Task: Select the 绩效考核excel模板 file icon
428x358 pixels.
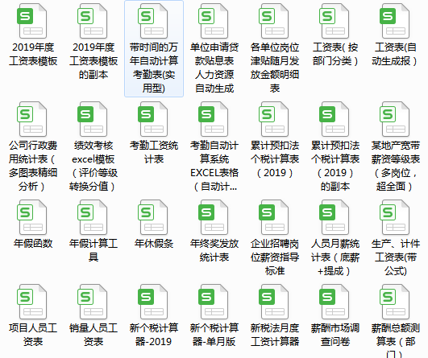Action: pos(93,119)
